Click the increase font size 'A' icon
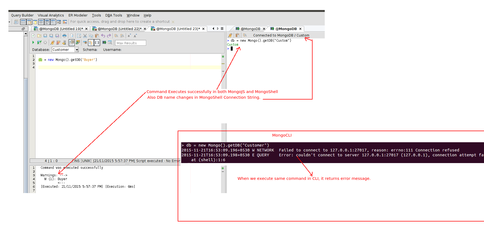Screen dimensions: 484x225 point(135,36)
